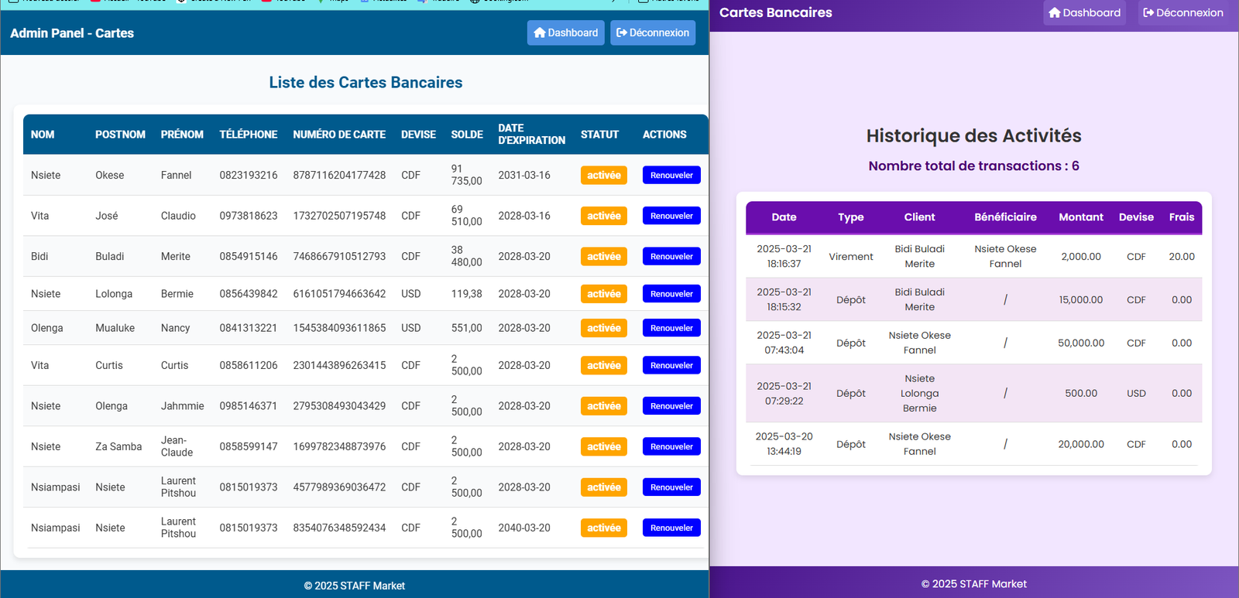Click the DATE D'EXPIRATION column header
This screenshot has width=1239, height=598.
click(x=531, y=135)
